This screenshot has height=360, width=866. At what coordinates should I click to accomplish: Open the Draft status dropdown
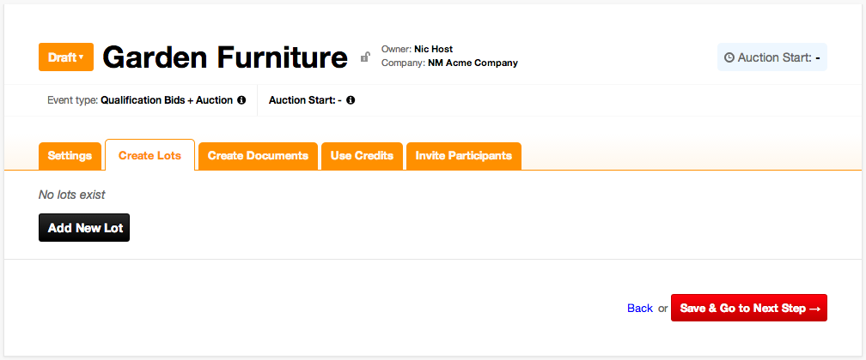pyautogui.click(x=65, y=57)
